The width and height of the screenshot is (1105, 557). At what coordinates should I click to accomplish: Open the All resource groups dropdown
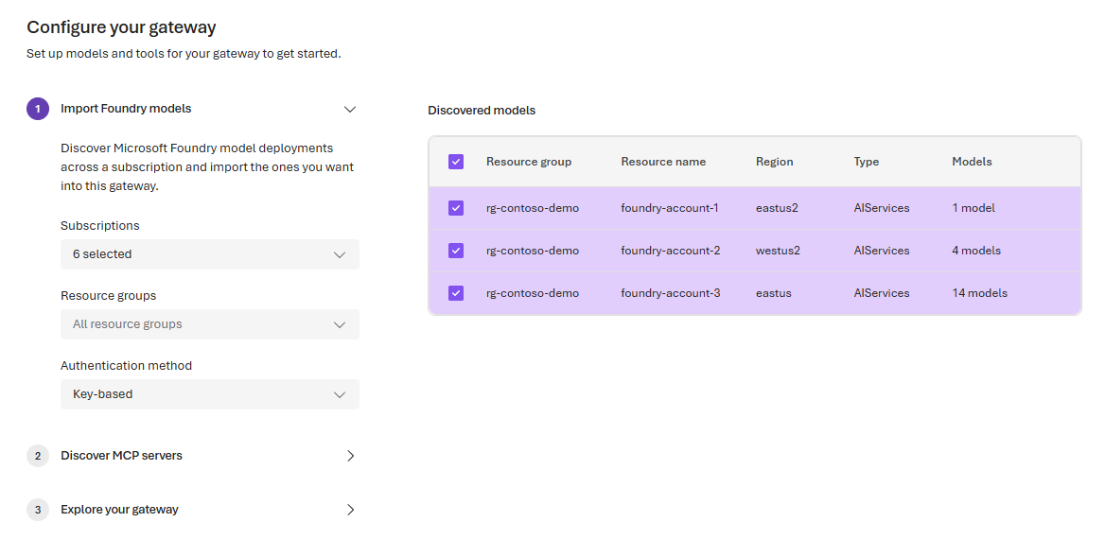coord(210,324)
